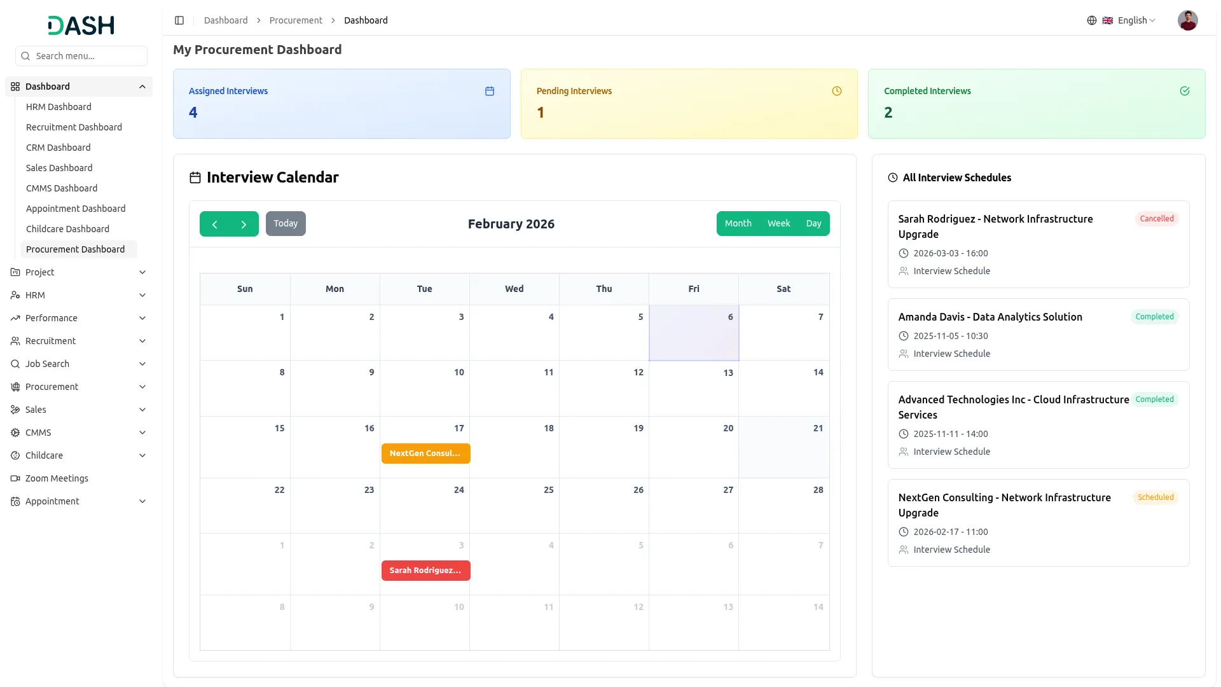The image size is (1221, 687).
Task: Click the Today button
Action: pos(286,223)
